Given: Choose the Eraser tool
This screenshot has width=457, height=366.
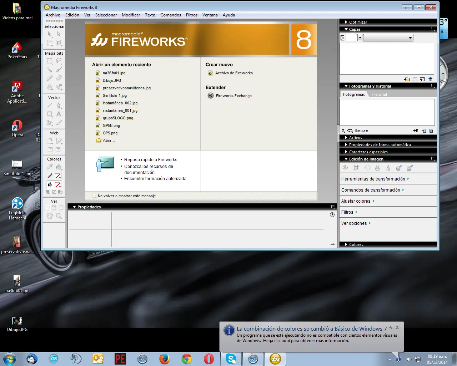Looking at the screenshot, I should [59, 78].
